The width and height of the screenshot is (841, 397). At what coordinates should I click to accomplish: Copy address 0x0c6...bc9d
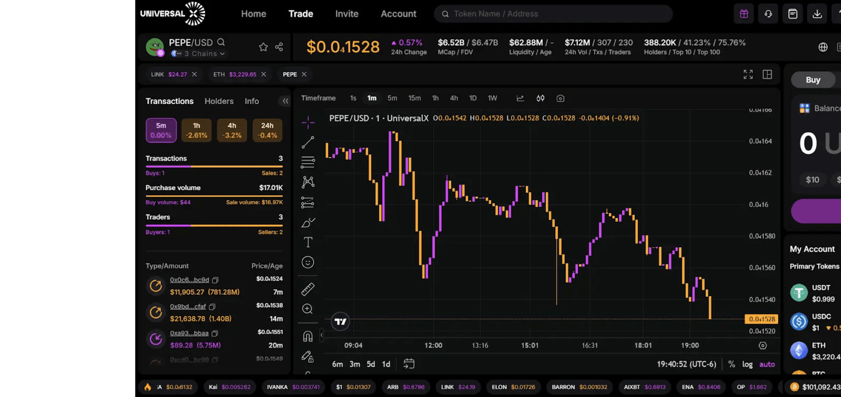click(x=215, y=280)
